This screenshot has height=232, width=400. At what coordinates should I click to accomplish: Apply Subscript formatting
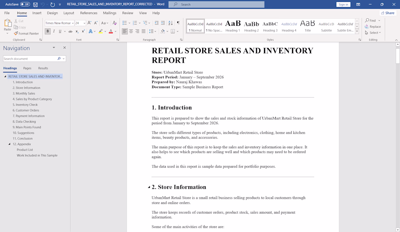[77, 31]
